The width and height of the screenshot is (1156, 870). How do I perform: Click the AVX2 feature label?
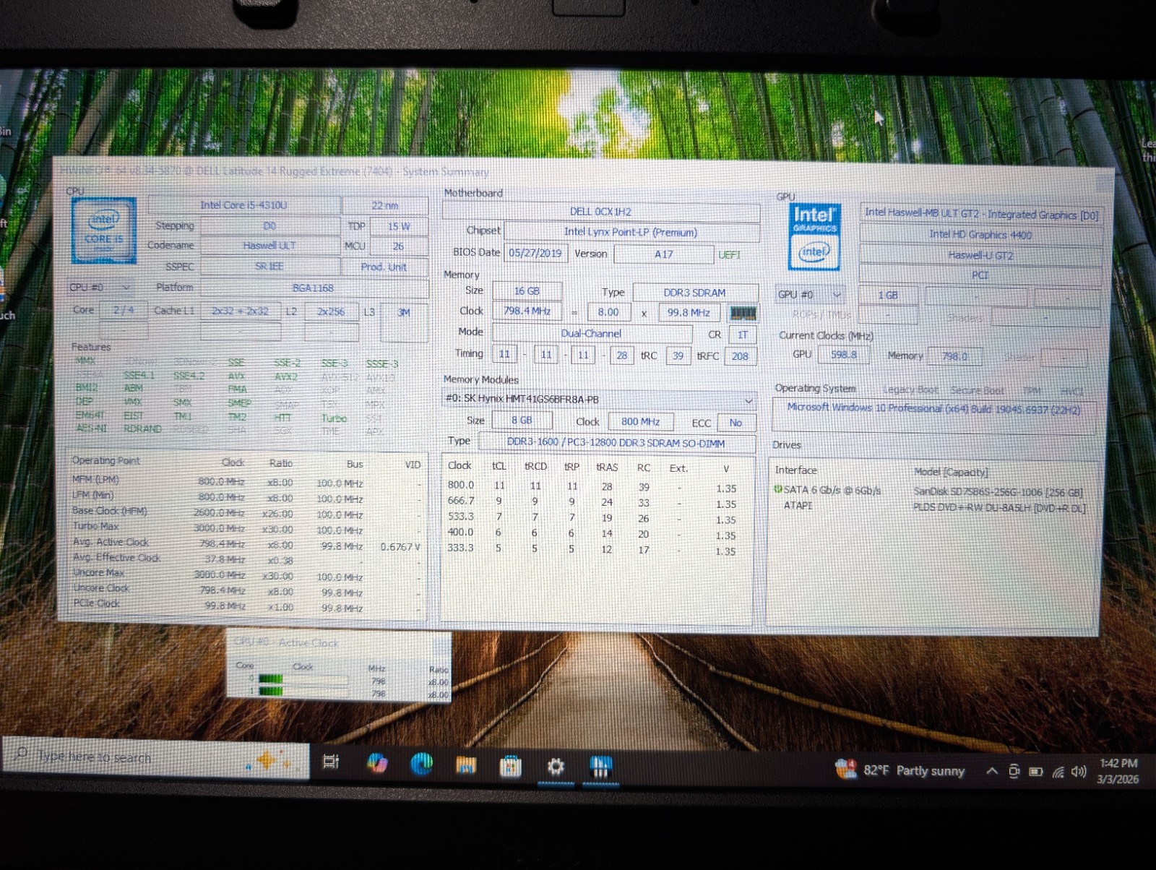tap(286, 377)
